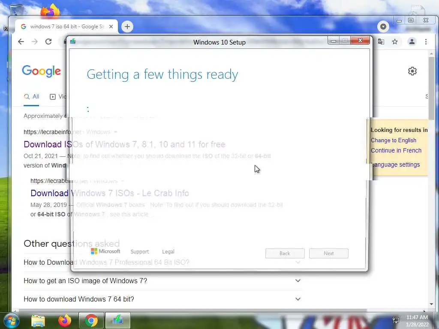This screenshot has height=329, width=439.
Task: Click the Chrome forward arrow
Action: point(35,42)
